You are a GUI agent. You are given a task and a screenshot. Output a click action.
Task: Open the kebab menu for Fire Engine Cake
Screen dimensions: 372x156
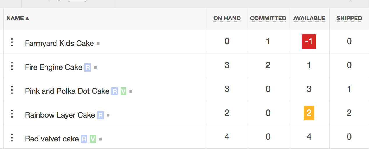point(12,66)
